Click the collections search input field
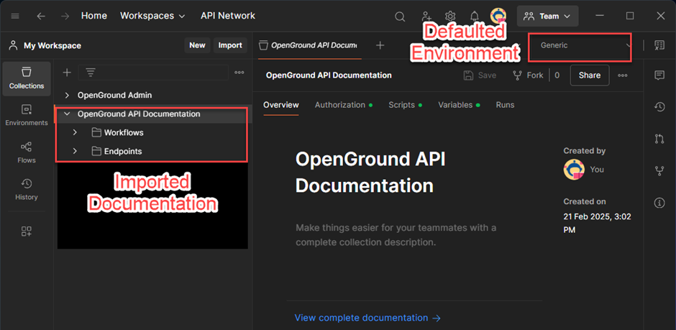This screenshot has width=676, height=330. [x=153, y=73]
